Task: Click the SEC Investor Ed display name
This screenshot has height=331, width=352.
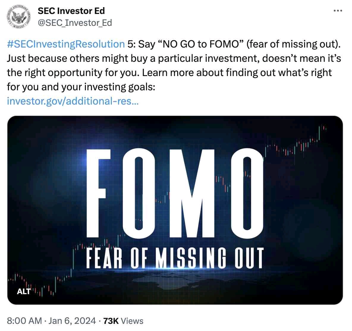Action: point(71,11)
